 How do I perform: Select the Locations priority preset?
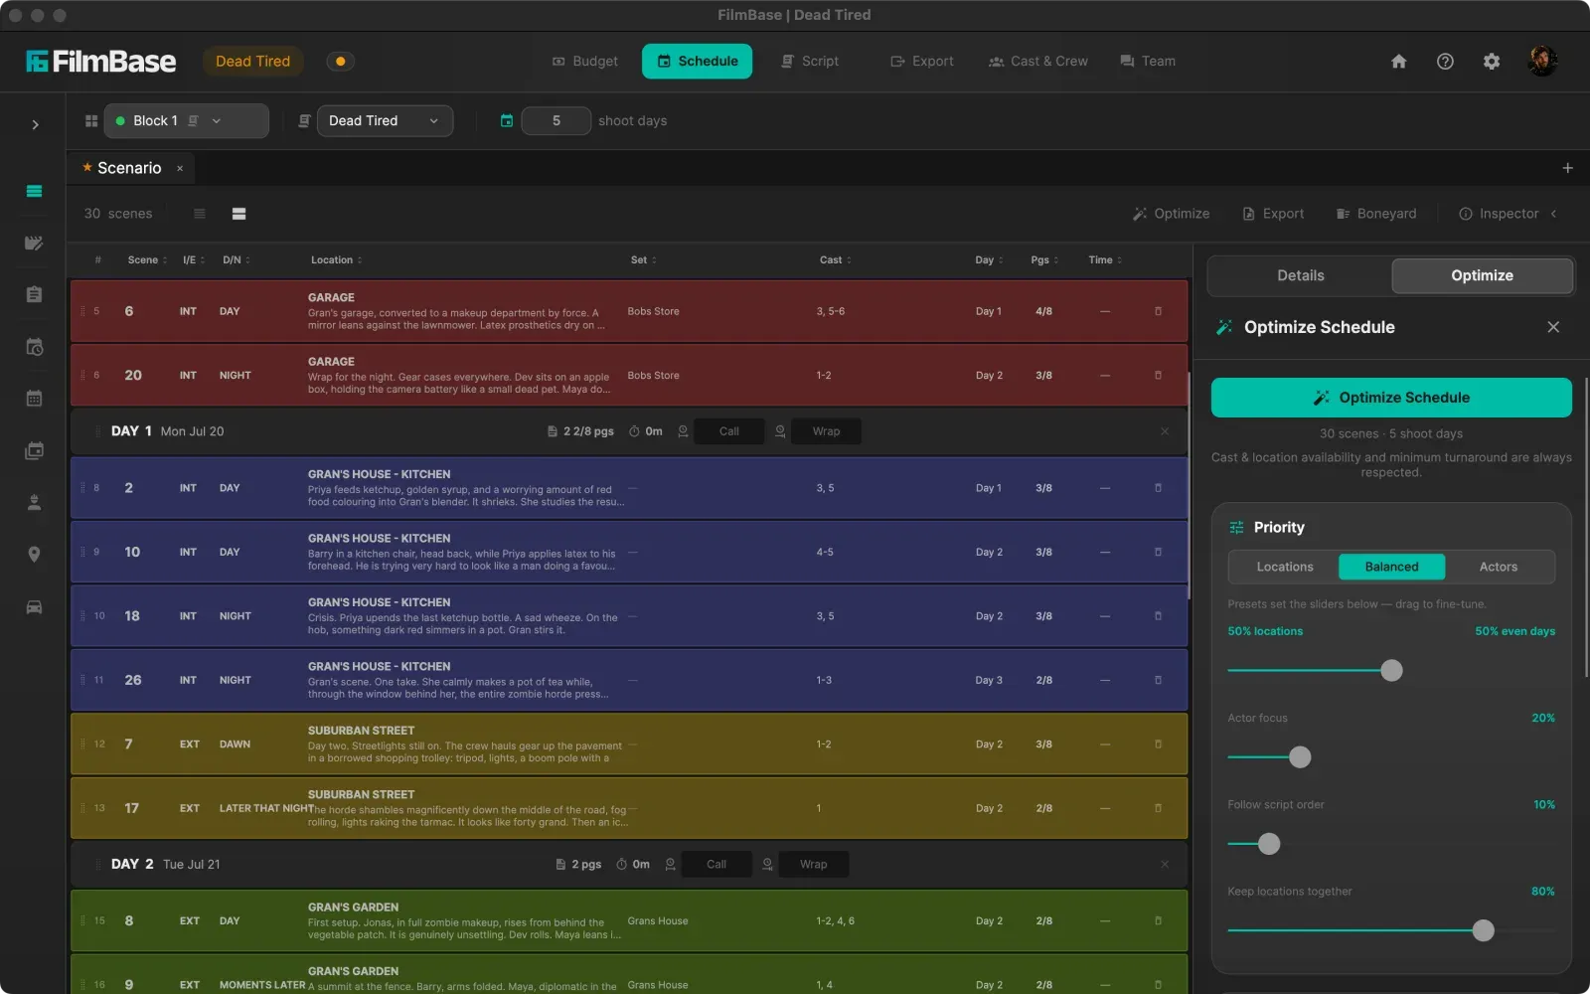coord(1284,567)
